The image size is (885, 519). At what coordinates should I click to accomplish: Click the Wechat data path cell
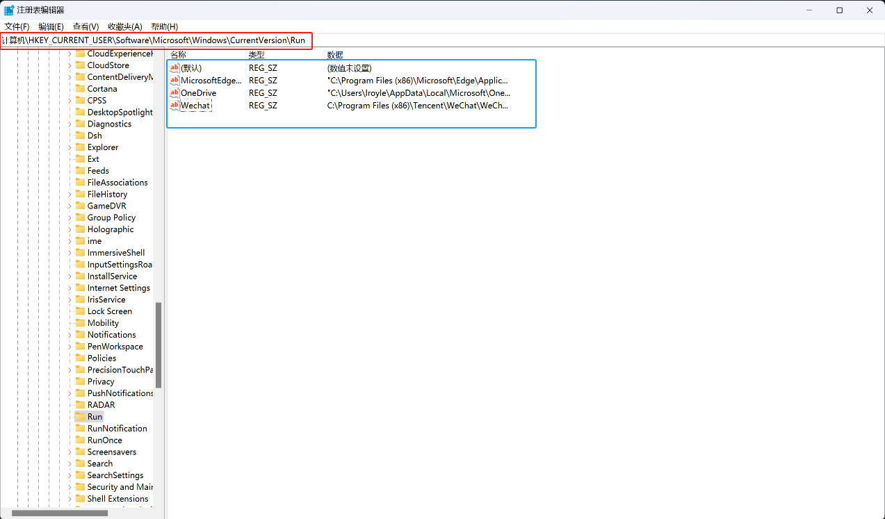tap(418, 106)
